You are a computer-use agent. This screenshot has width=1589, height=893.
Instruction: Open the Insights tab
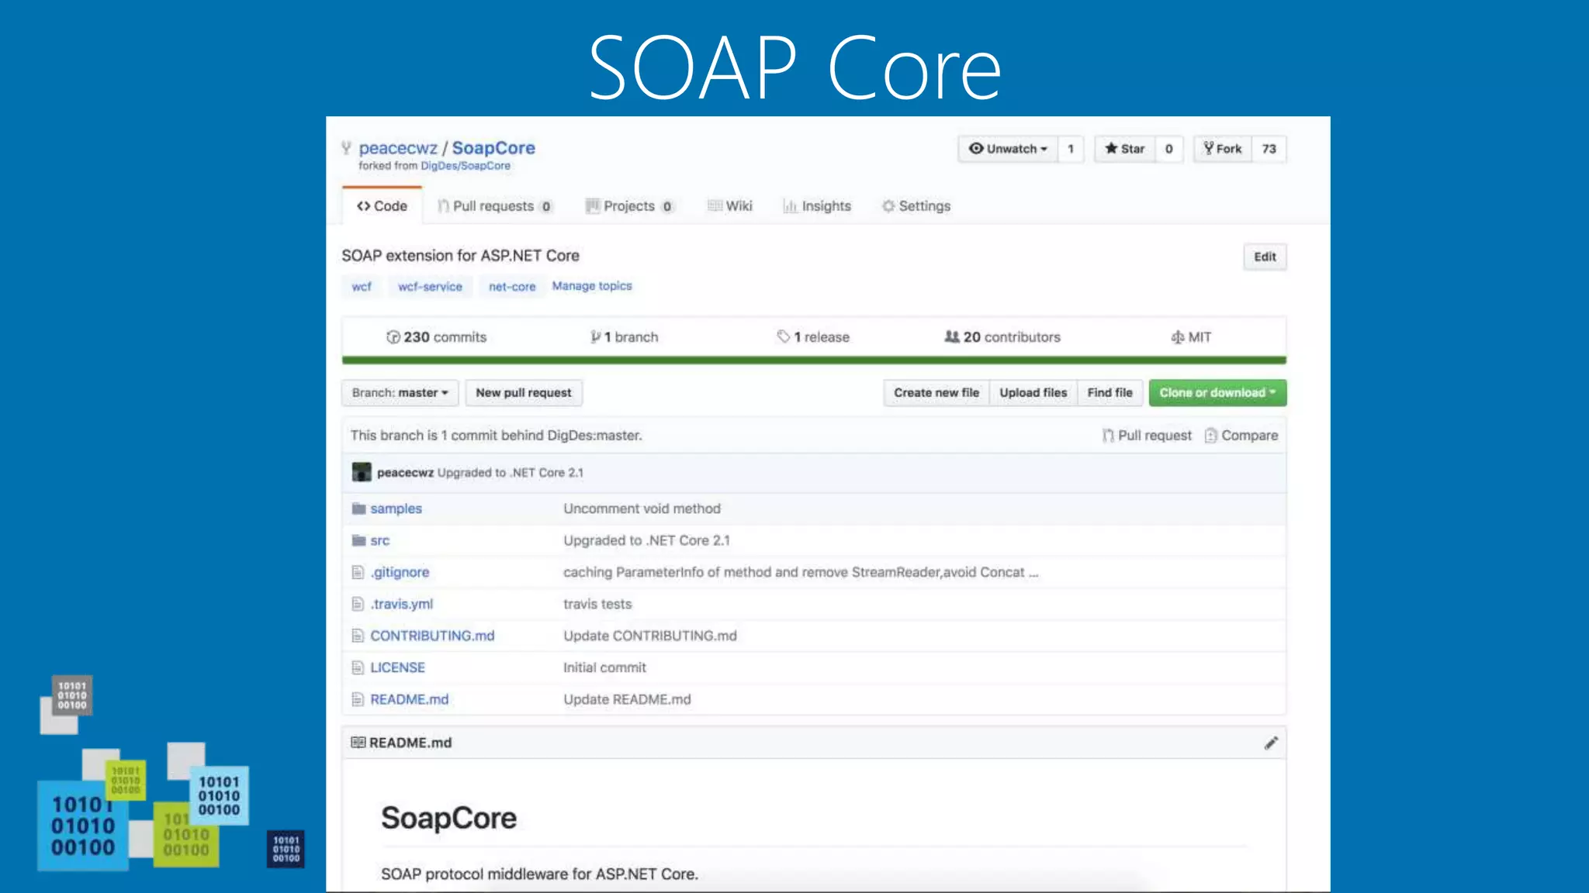pyautogui.click(x=817, y=206)
